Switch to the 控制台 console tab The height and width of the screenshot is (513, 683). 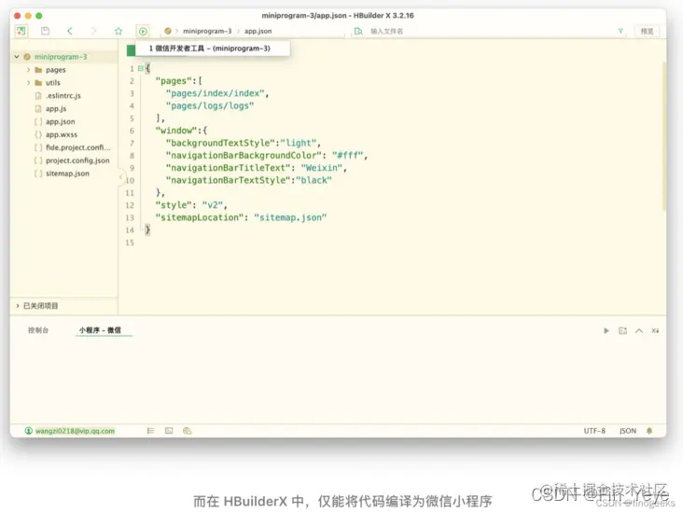[x=38, y=330]
